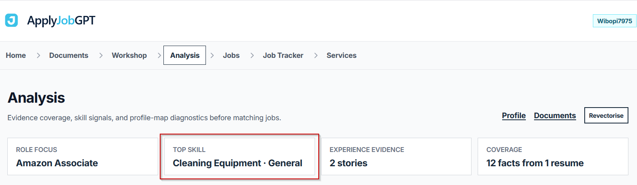This screenshot has width=637, height=185.
Task: Click chevron arrow between Workshop and Analysis
Action: 159,55
